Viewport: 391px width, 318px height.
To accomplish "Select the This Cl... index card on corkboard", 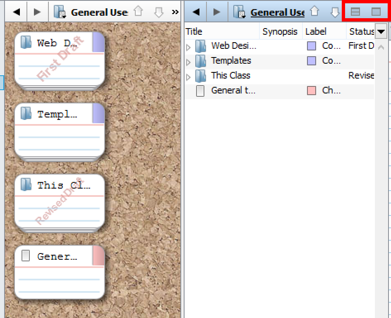I will pos(59,203).
